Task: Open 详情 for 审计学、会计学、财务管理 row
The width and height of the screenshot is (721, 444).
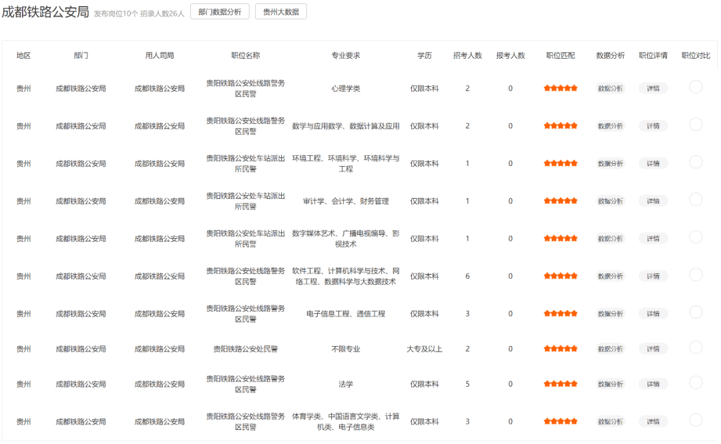Action: coord(653,201)
